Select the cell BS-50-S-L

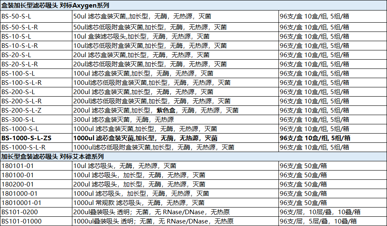click(x=36, y=16)
